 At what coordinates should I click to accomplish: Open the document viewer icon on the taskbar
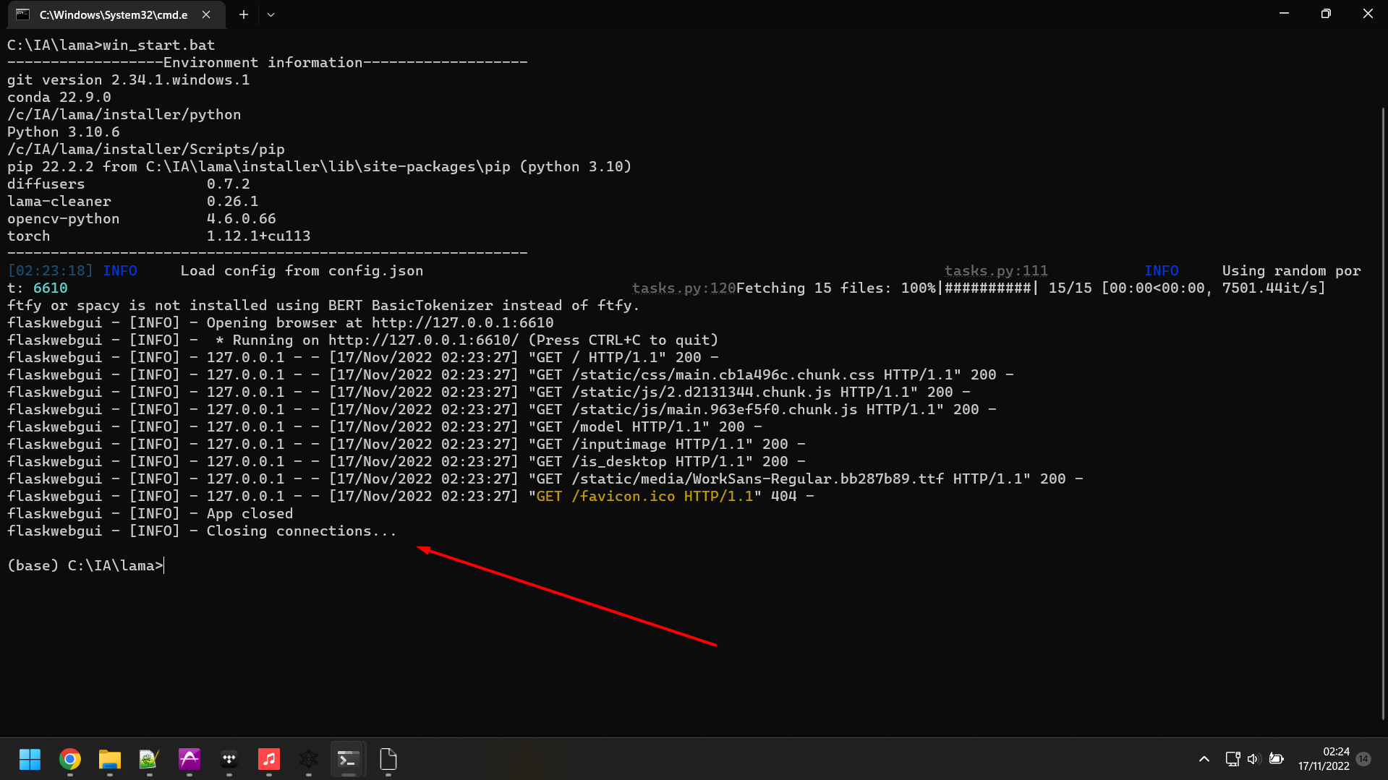pyautogui.click(x=388, y=760)
